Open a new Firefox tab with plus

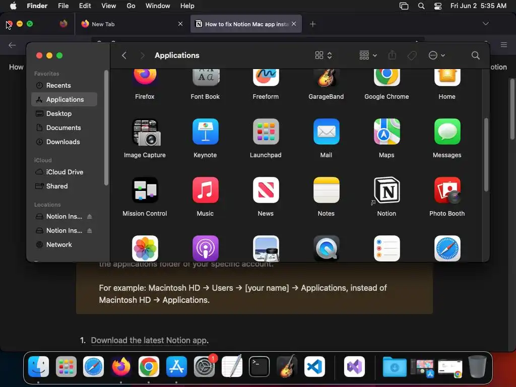point(312,24)
